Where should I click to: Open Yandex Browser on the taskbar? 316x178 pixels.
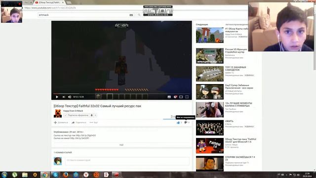click(86, 175)
